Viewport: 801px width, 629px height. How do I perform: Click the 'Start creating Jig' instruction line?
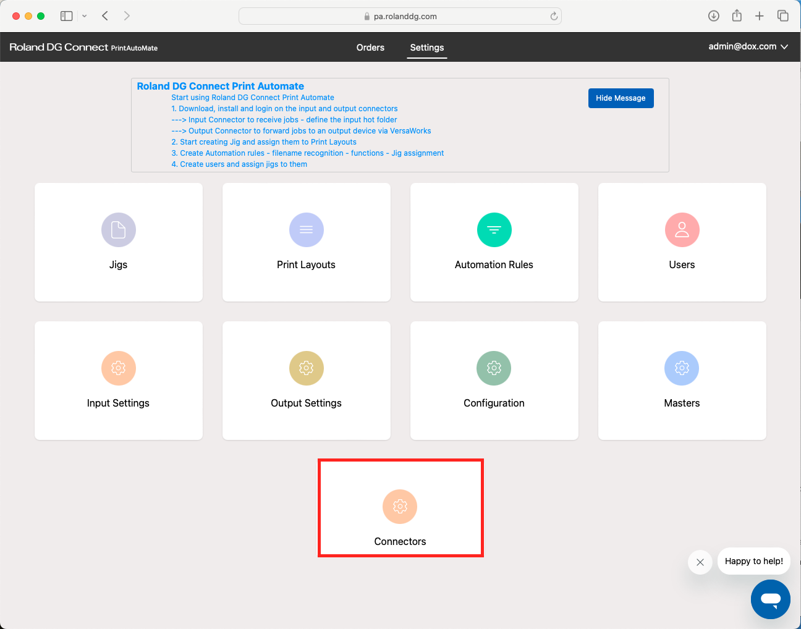[264, 142]
